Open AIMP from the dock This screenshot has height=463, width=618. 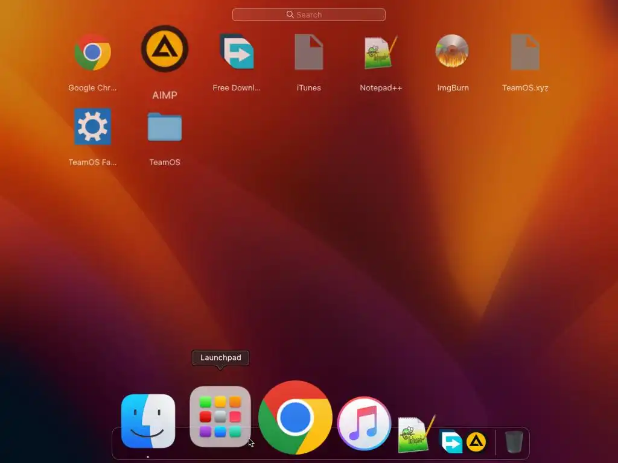point(476,442)
